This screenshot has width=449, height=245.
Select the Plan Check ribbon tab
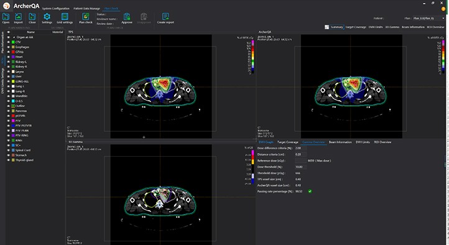point(111,8)
